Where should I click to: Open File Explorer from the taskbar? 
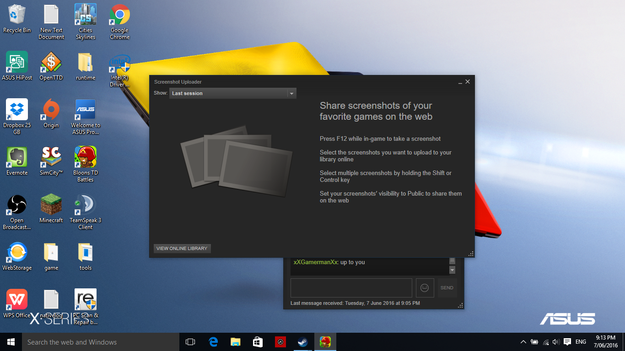click(235, 342)
